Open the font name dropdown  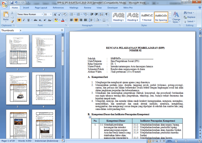pos(42,14)
